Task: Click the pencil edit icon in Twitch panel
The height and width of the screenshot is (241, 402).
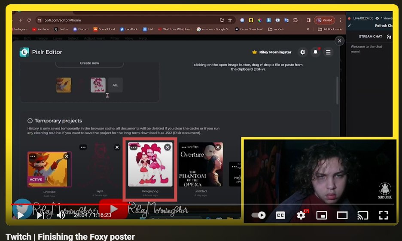Action: coord(350,25)
